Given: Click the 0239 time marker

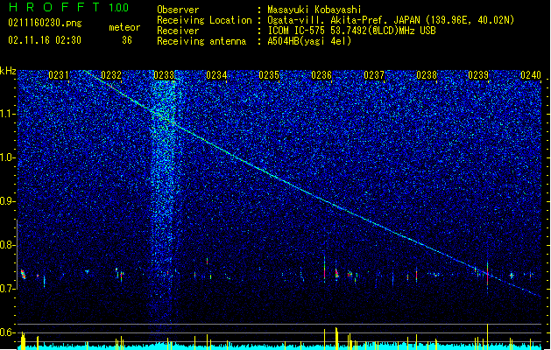Looking at the screenshot, I should 478,75.
